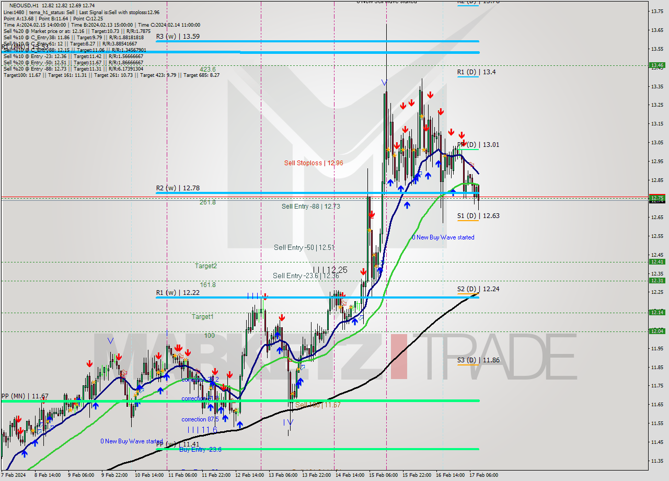669x481 pixels.
Task: Click the green 12.14 price axis marker
Action: [x=657, y=312]
